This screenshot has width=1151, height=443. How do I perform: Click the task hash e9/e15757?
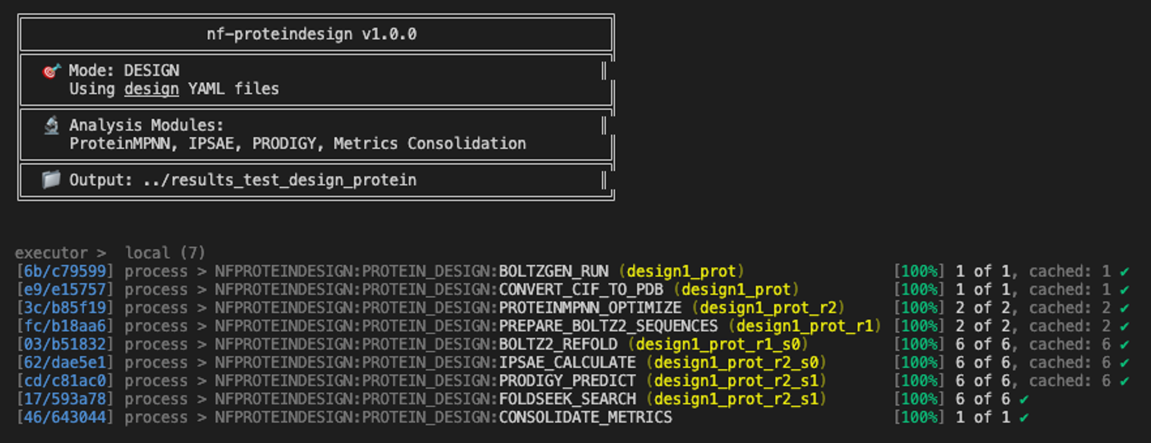[x=65, y=290]
